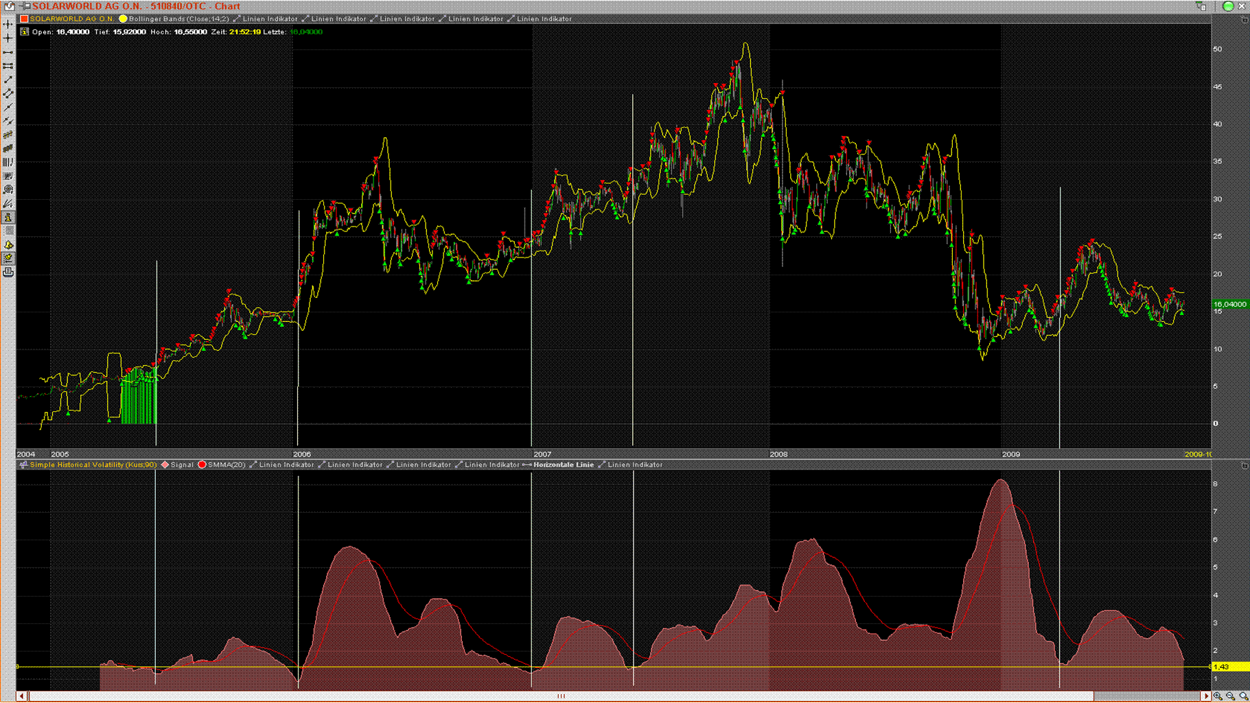Viewport: 1250px width, 703px height.
Task: Click the Horizontale Linie label
Action: [x=563, y=465]
